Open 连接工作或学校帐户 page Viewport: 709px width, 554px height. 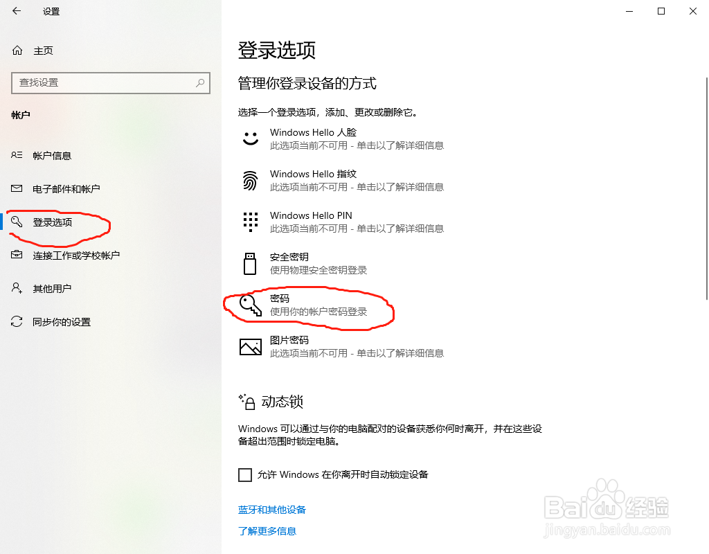pos(76,256)
